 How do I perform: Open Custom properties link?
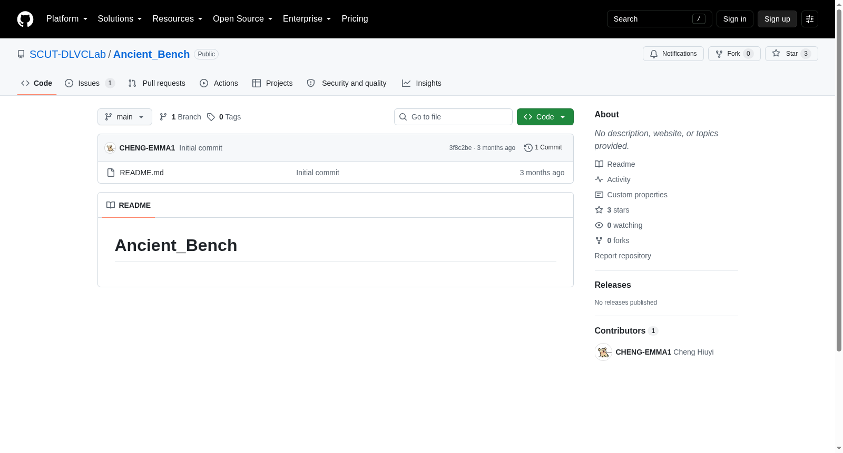(631, 195)
